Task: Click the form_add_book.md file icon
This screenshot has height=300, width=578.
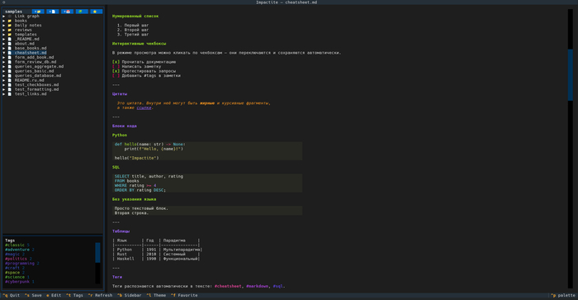Action: click(10, 57)
